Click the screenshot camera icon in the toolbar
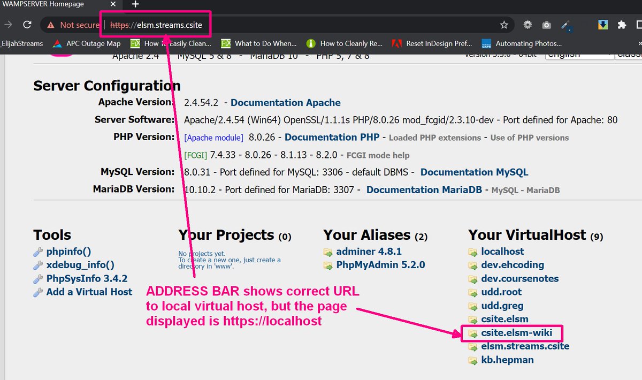 546,24
